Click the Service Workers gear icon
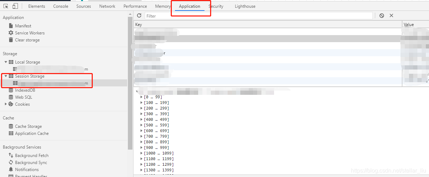Image resolution: width=429 pixels, height=177 pixels. click(11, 33)
